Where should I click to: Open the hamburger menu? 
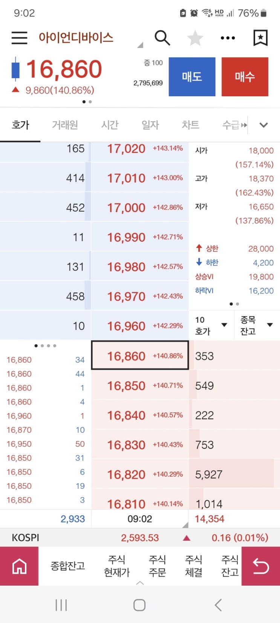pyautogui.click(x=19, y=38)
